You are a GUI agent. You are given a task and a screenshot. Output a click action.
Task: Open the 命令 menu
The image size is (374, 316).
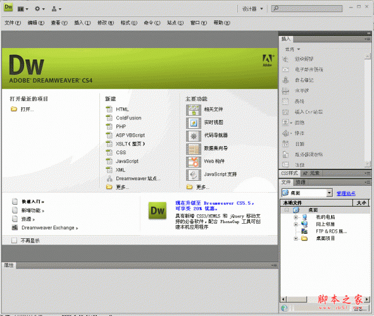tap(152, 23)
